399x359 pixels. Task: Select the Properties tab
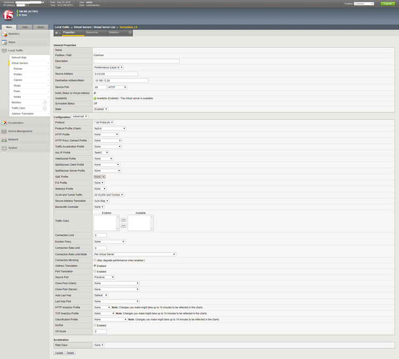73,32
